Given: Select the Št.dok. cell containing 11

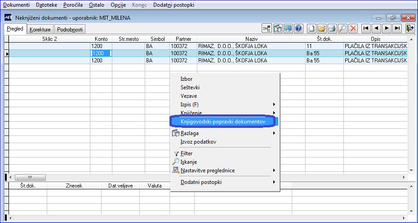Looking at the screenshot, I should pos(325,46).
